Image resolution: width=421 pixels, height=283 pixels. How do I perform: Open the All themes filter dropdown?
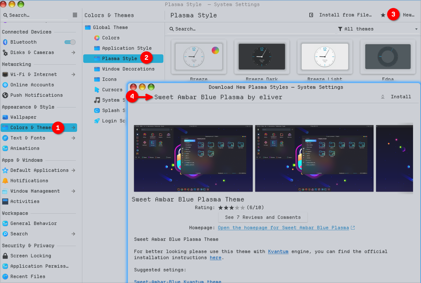pos(378,29)
